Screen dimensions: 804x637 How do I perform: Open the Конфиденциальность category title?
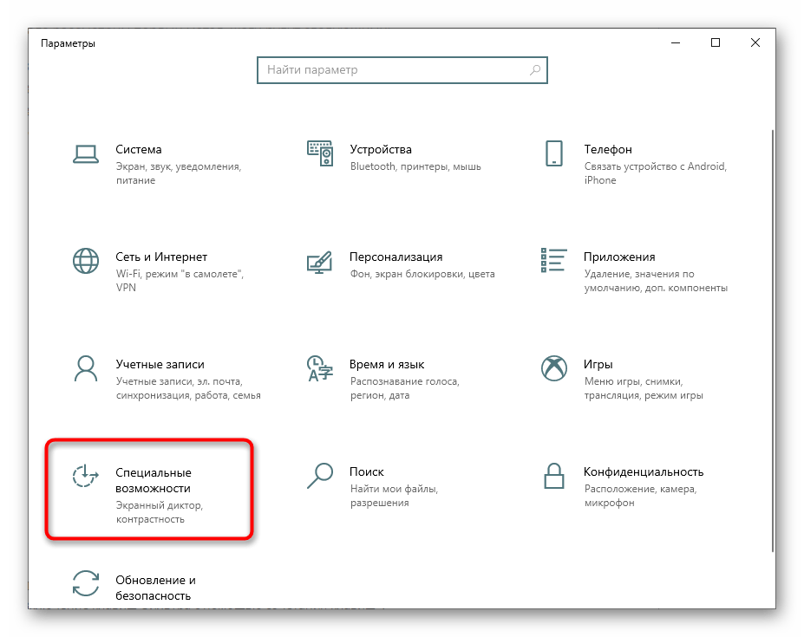644,472
